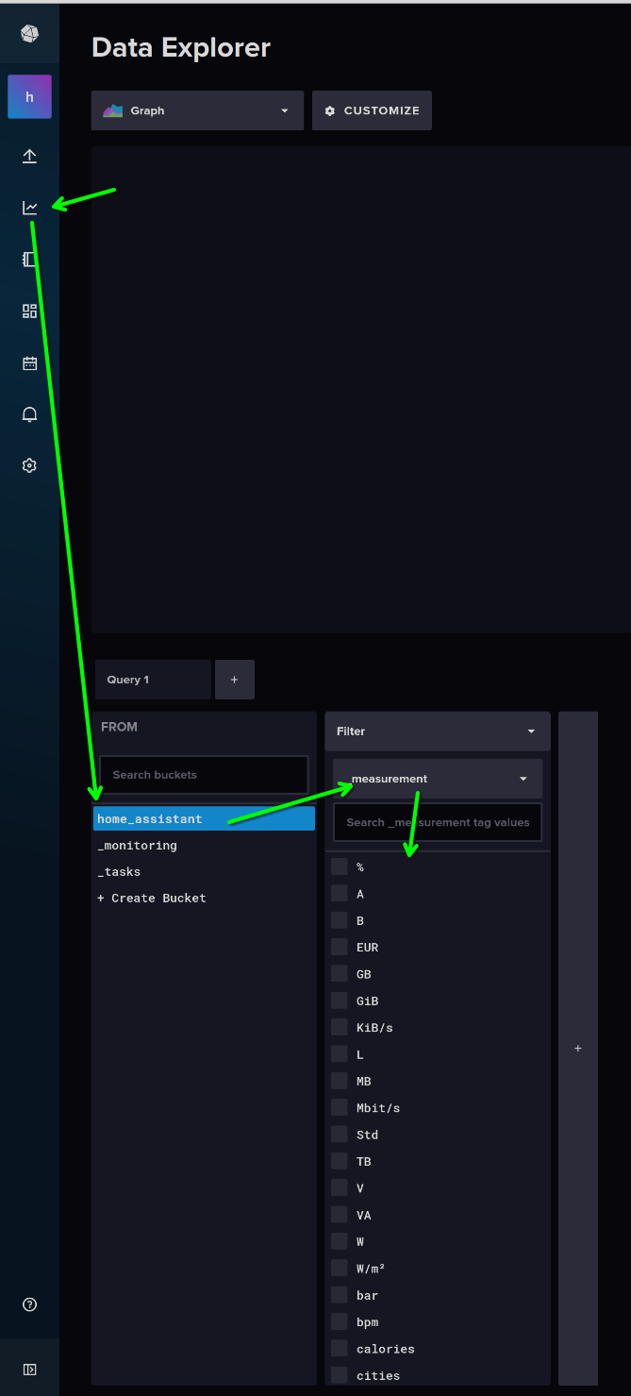
Task: Click the CUSTOMIZE button
Action: (372, 110)
